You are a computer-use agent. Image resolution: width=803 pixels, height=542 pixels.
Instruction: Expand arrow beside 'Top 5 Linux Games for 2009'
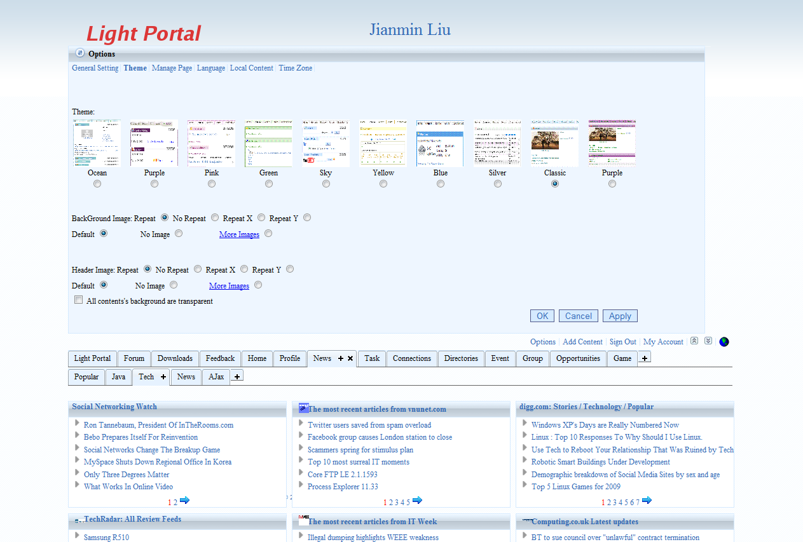525,485
